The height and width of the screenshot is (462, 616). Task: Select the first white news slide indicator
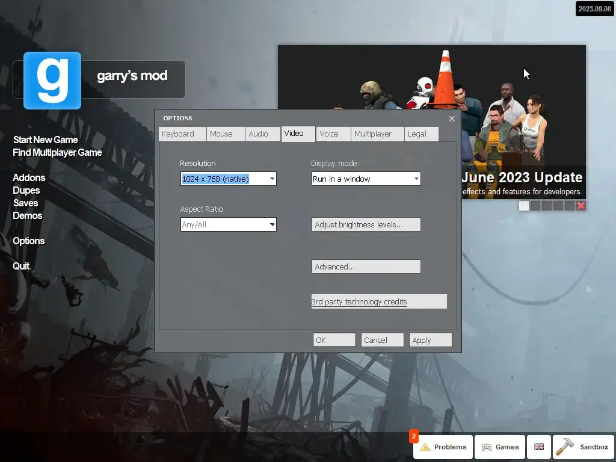pyautogui.click(x=524, y=206)
